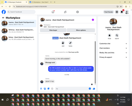
Task: Open Windows taskbar search
Action: click(7, 100)
